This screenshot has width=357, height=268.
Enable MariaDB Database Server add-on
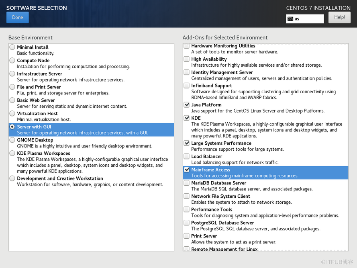coord(187,183)
